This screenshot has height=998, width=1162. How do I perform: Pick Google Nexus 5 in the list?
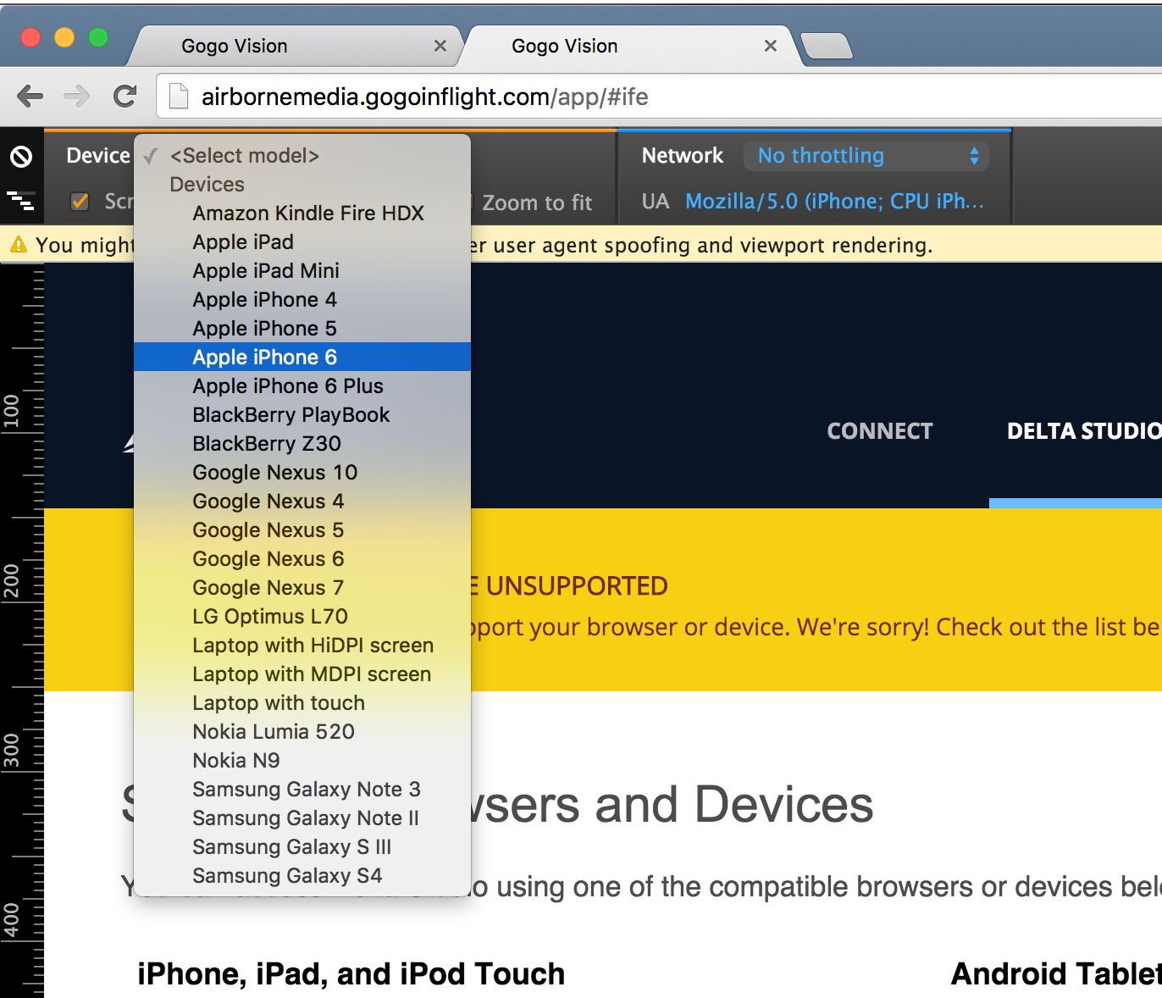tap(268, 530)
